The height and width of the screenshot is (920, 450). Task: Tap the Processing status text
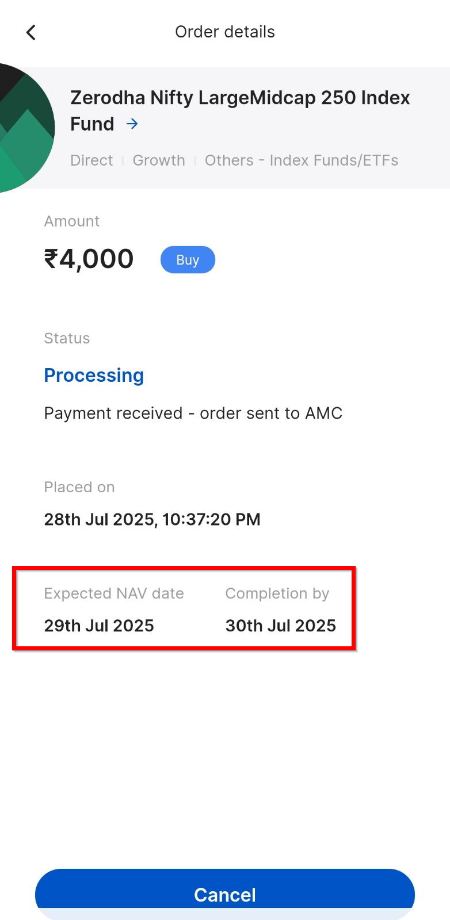94,375
